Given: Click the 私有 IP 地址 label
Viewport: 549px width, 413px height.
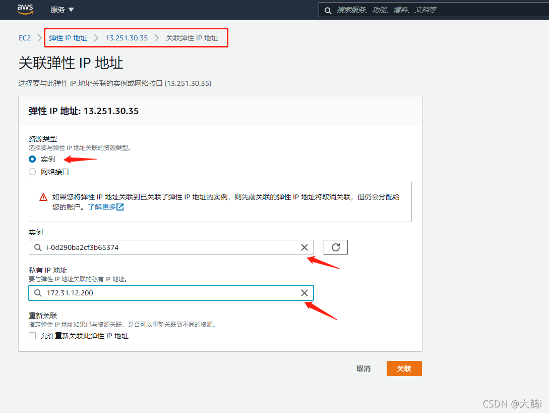Looking at the screenshot, I should click(47, 270).
